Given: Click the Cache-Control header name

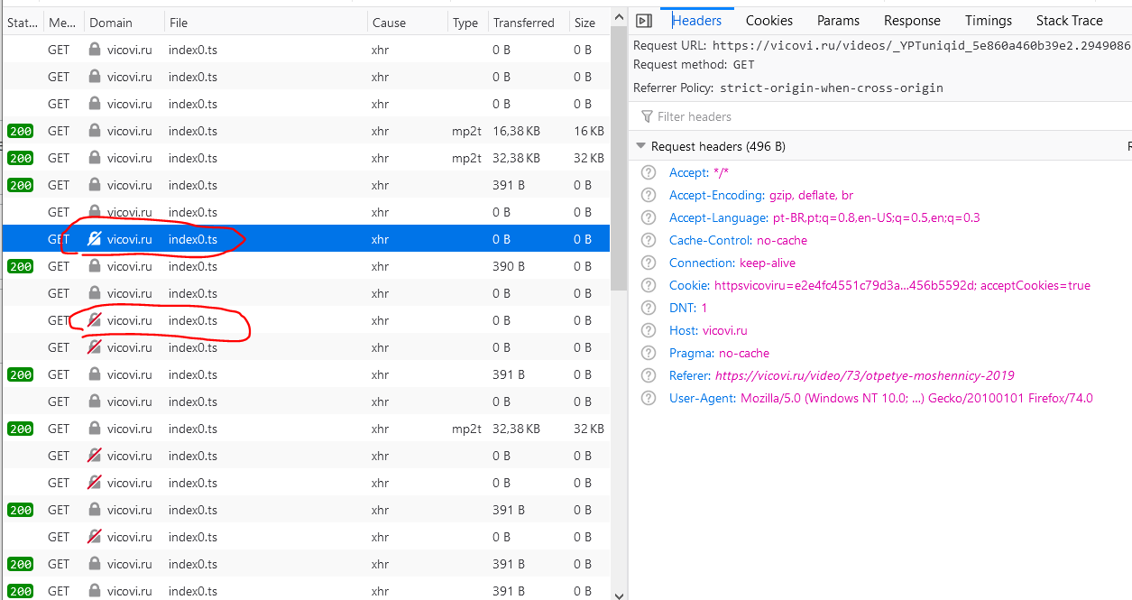Looking at the screenshot, I should click(x=711, y=240).
